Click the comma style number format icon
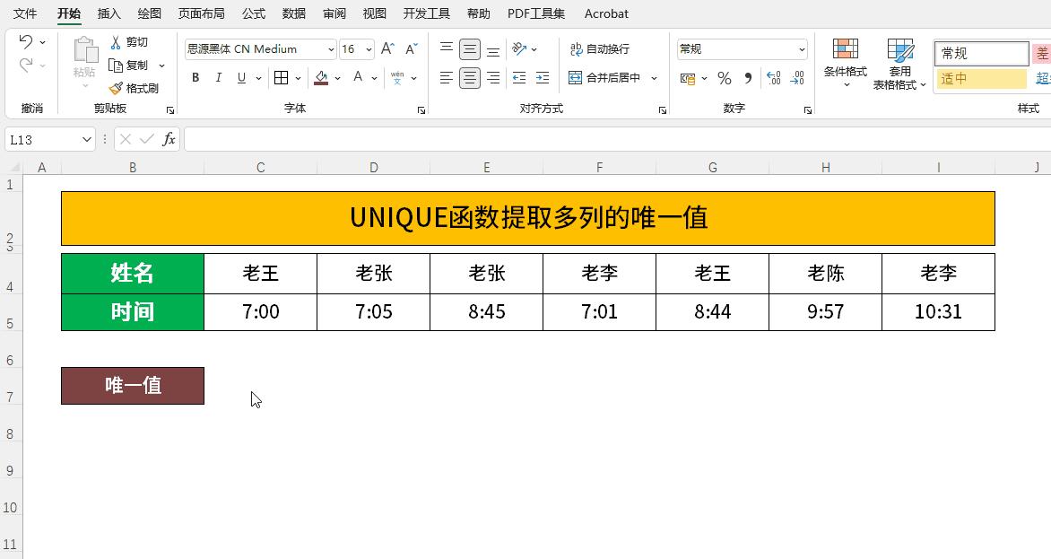The image size is (1051, 559). (x=749, y=78)
